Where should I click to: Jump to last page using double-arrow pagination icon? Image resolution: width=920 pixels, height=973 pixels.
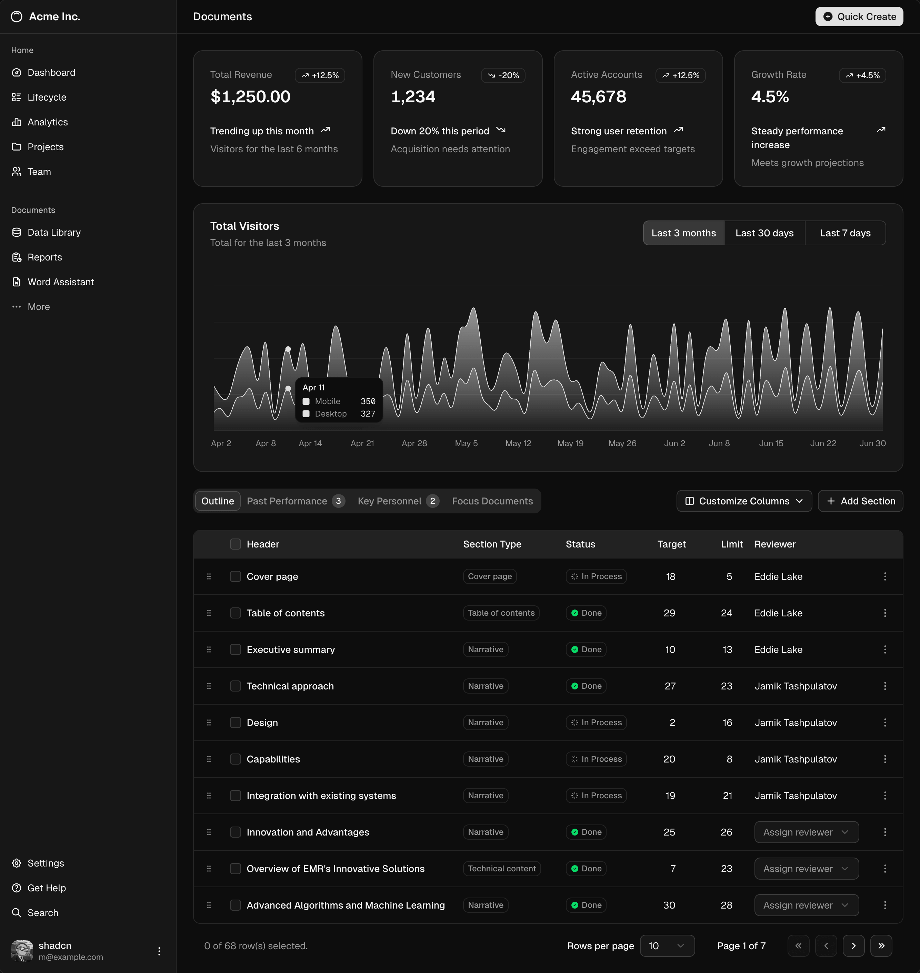point(882,946)
